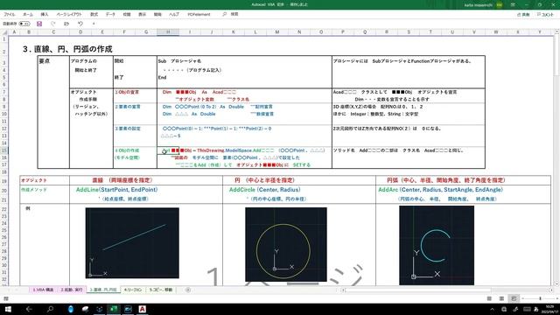Switch to the 4.リージョン sheet tab

click(133, 290)
